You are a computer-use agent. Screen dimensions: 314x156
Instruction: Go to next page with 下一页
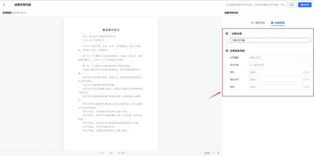121,153
